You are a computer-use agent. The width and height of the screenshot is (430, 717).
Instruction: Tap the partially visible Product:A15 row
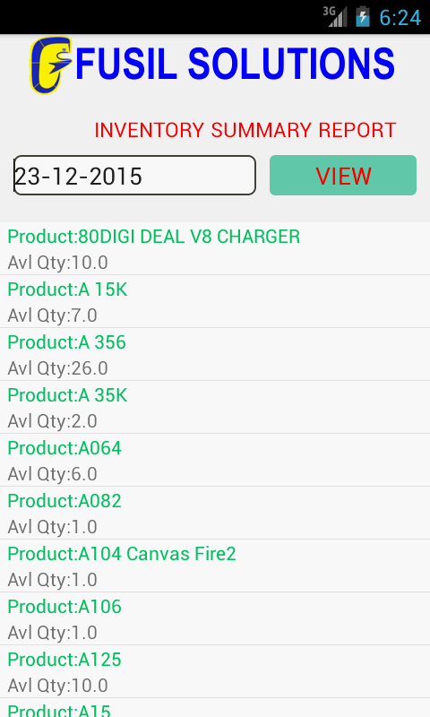pyautogui.click(x=215, y=708)
